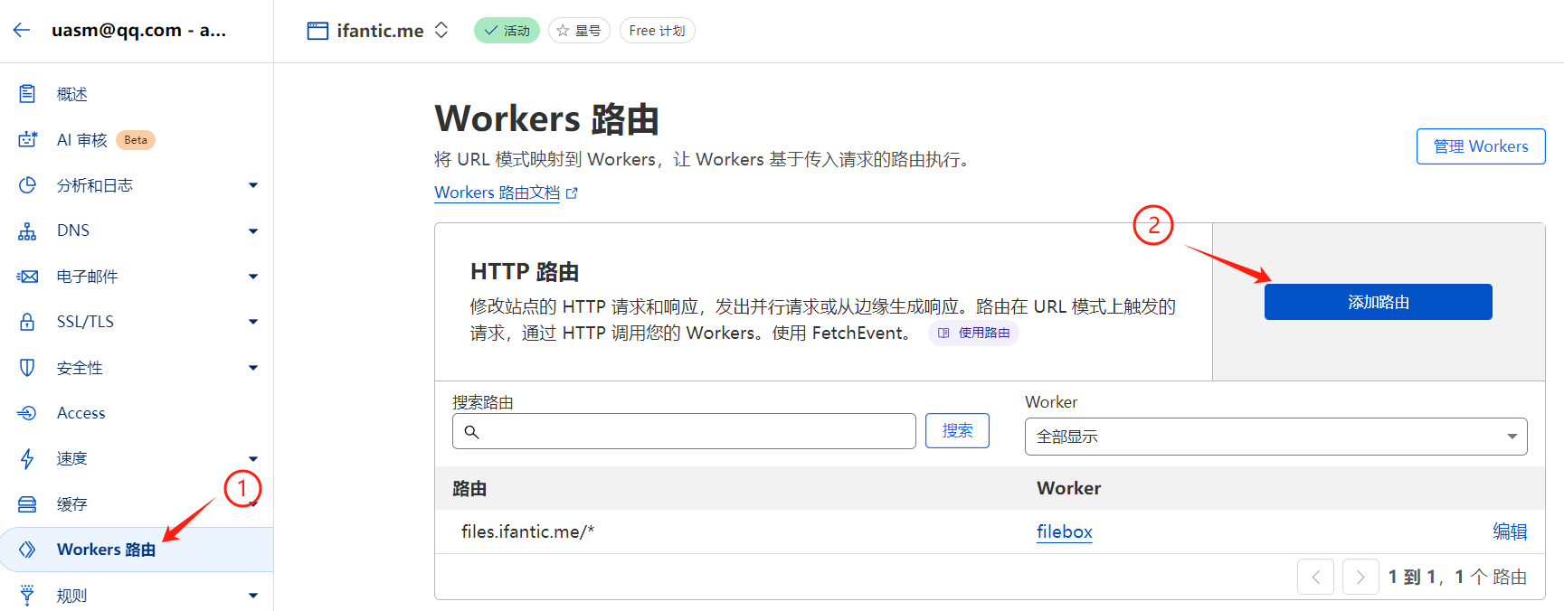This screenshot has height=611, width=1564.
Task: Open the Worker filter dropdown 全部显示
Action: (1275, 437)
